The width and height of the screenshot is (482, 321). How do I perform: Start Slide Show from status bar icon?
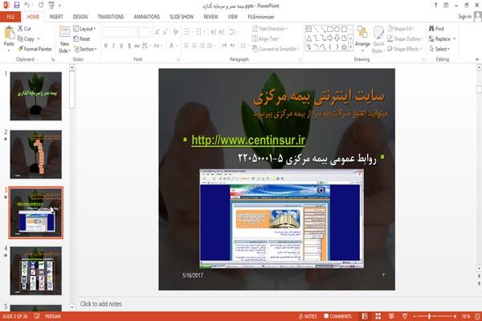pos(405,316)
